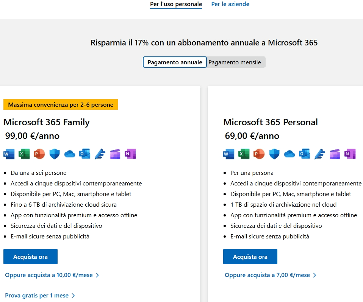The width and height of the screenshot is (363, 302).
Task: Click Acquista ora for Microsoft 365 Personal
Action: [250, 257]
